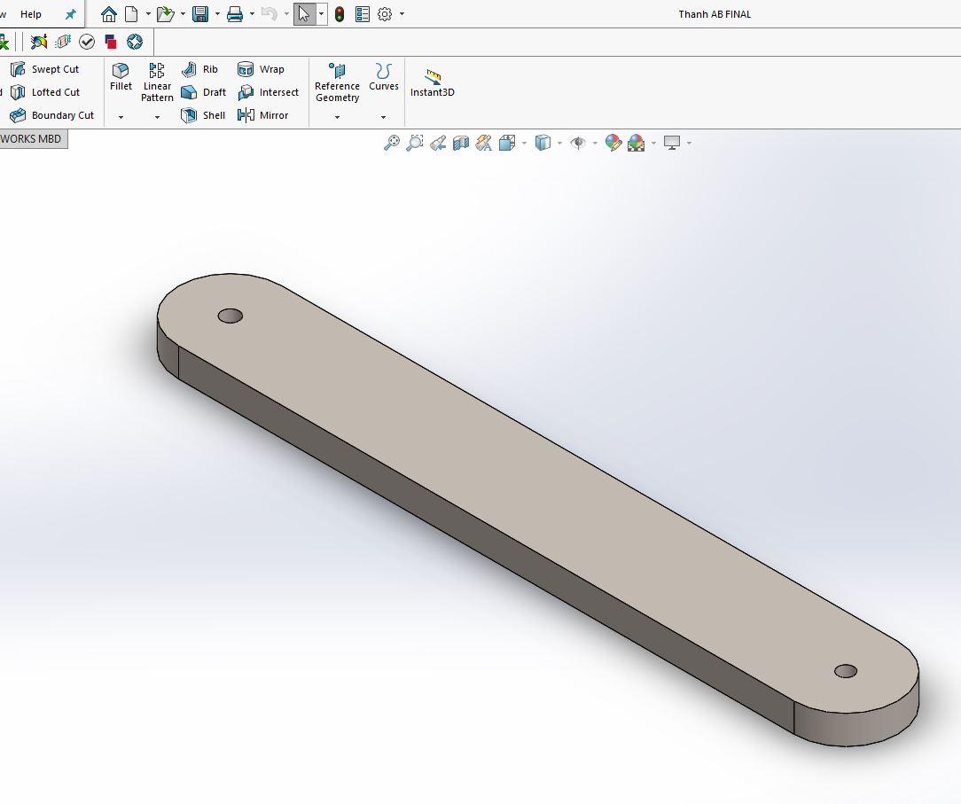Image resolution: width=961 pixels, height=804 pixels.
Task: Click the red and blue squares compare icon
Action: (x=110, y=42)
